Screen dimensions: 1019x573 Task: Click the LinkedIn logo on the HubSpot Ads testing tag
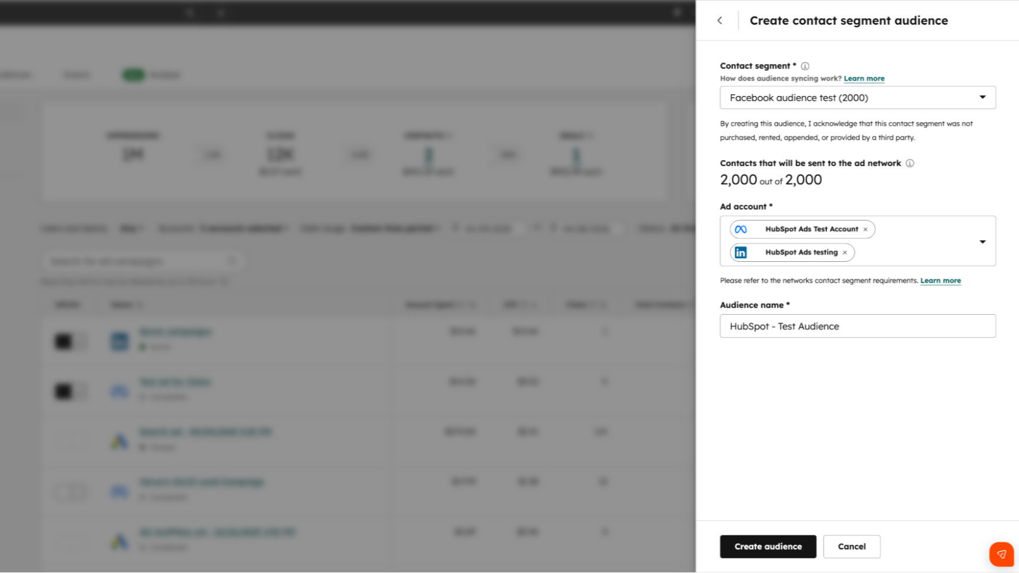(741, 252)
